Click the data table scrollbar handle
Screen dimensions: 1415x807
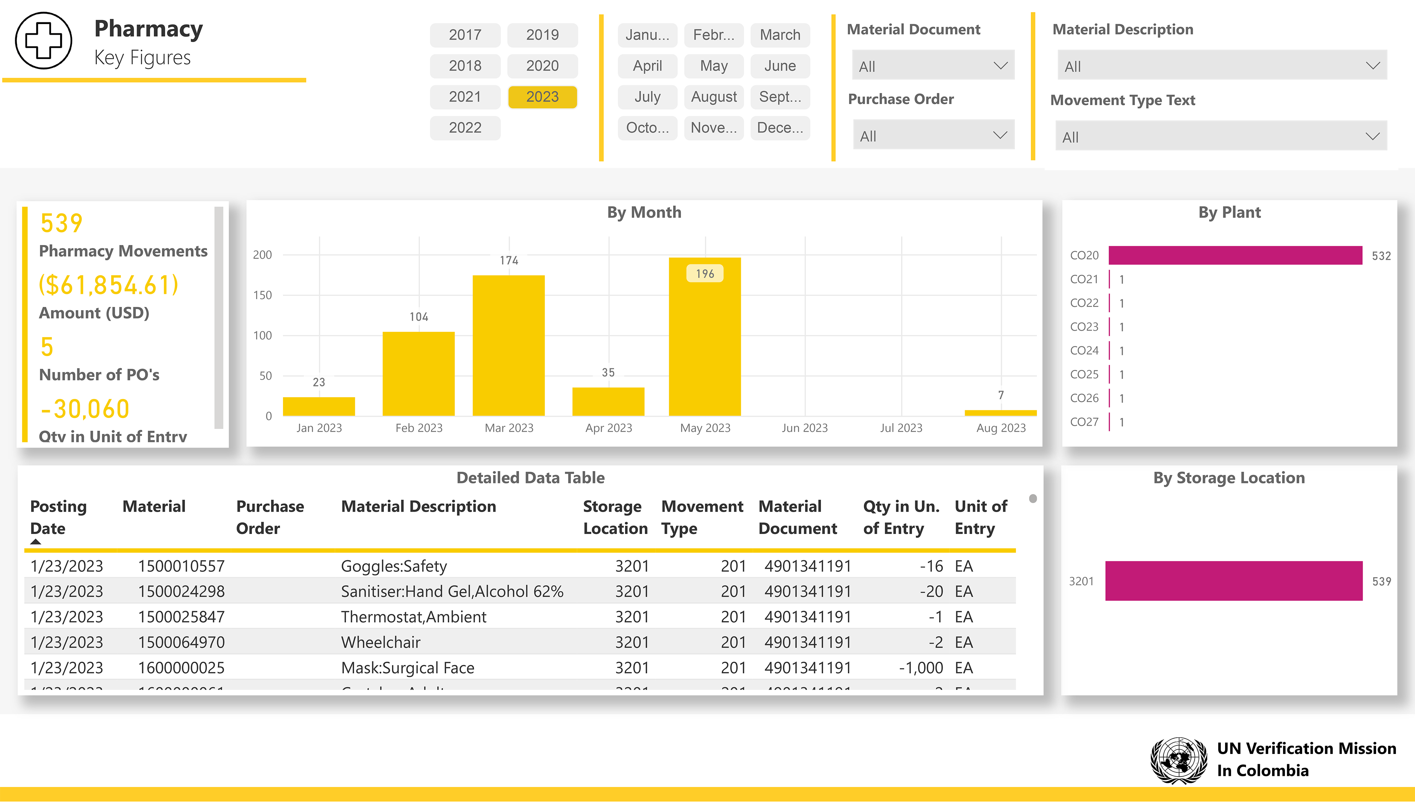point(1033,498)
